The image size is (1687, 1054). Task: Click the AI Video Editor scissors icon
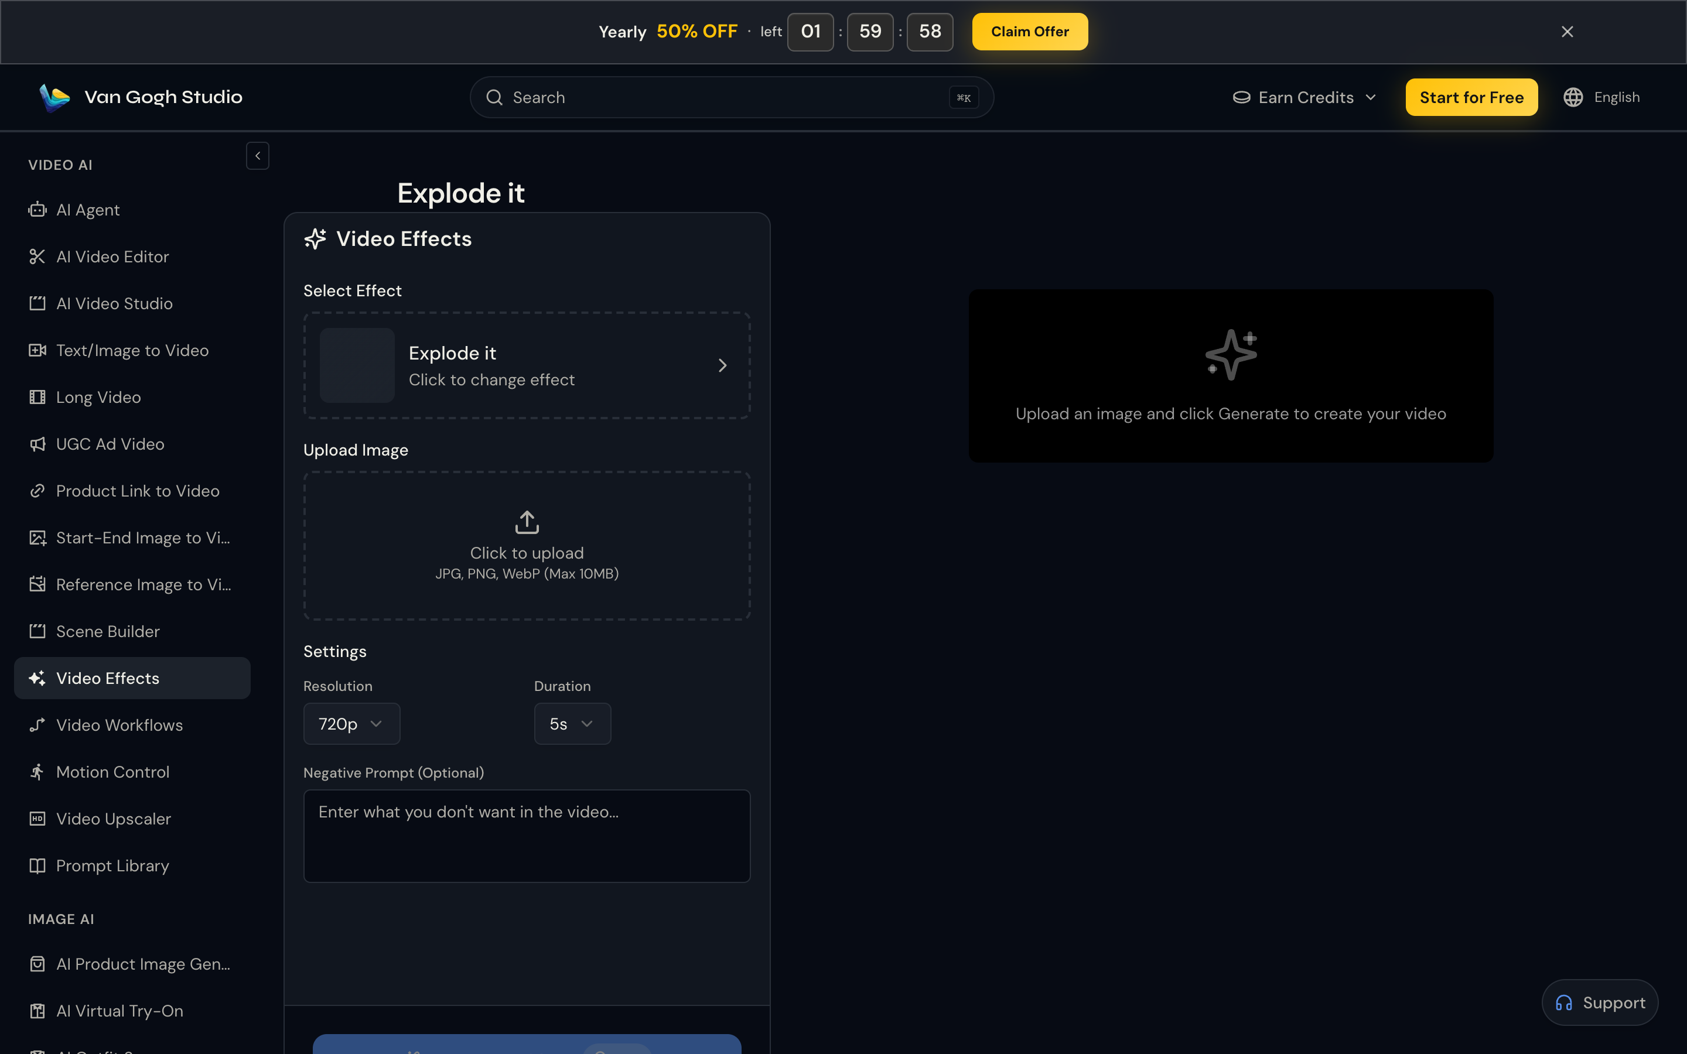[x=37, y=256]
